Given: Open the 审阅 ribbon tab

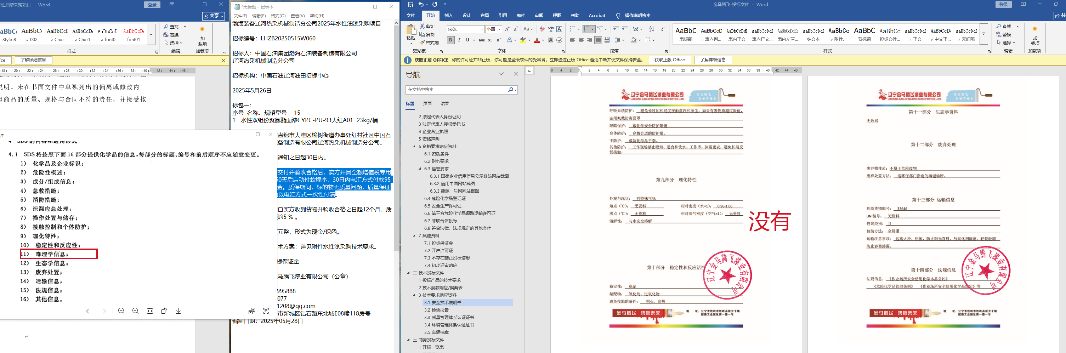Looking at the screenshot, I should click(539, 16).
